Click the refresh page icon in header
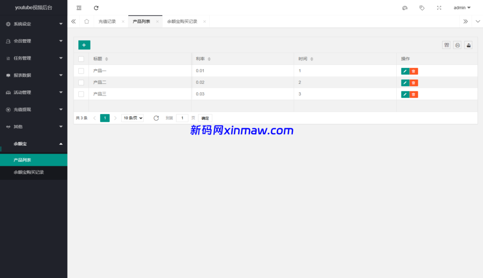 coord(96,8)
